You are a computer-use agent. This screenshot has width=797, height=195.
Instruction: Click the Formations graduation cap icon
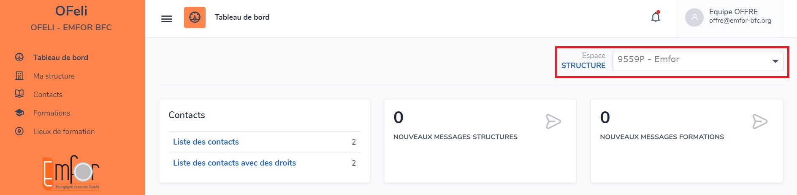[x=19, y=113]
